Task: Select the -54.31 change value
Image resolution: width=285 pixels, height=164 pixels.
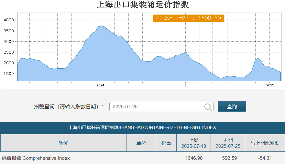Action: point(265,158)
